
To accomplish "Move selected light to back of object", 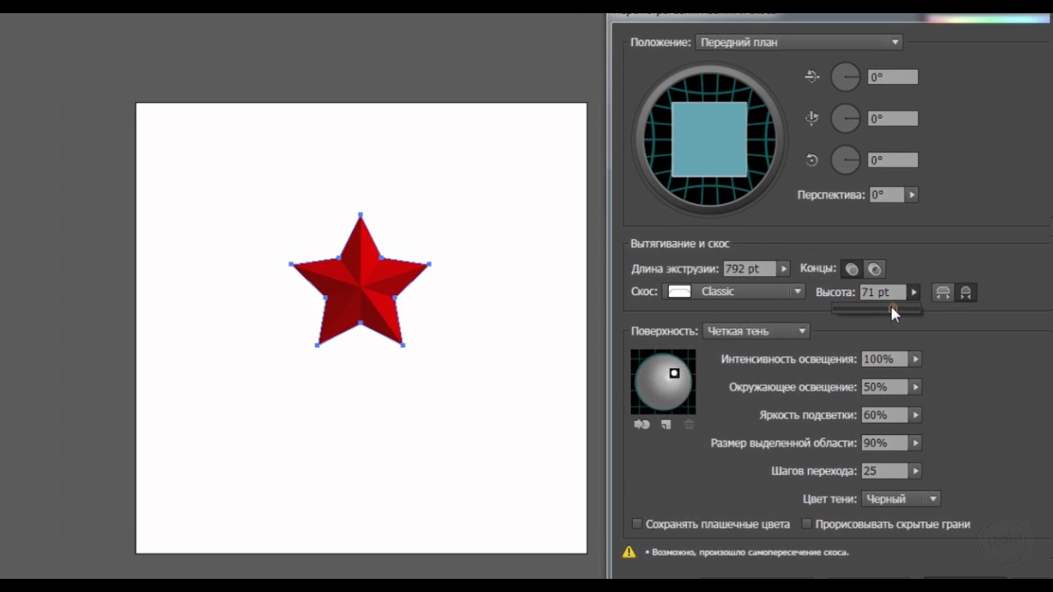I will point(642,424).
